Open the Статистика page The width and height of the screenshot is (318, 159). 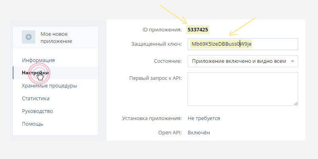coord(36,98)
